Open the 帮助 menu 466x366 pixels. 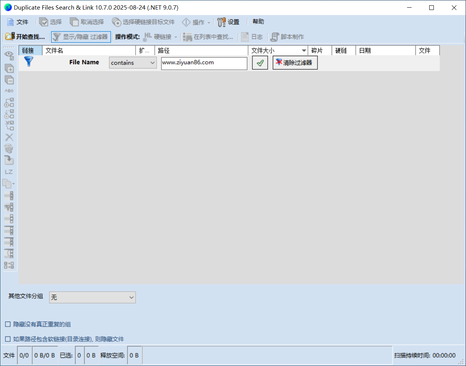point(258,22)
